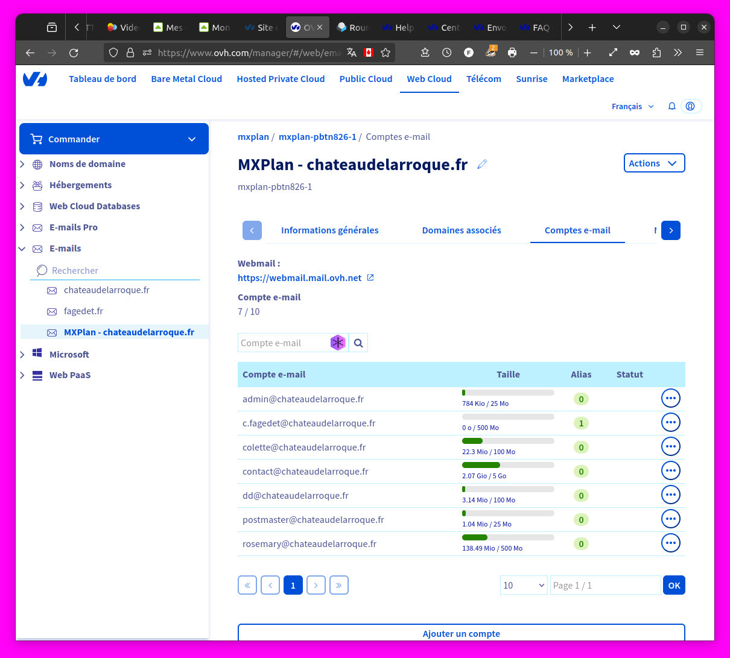This screenshot has width=730, height=658.
Task: Open the Bare Metal Cloud menu
Action: [x=186, y=79]
